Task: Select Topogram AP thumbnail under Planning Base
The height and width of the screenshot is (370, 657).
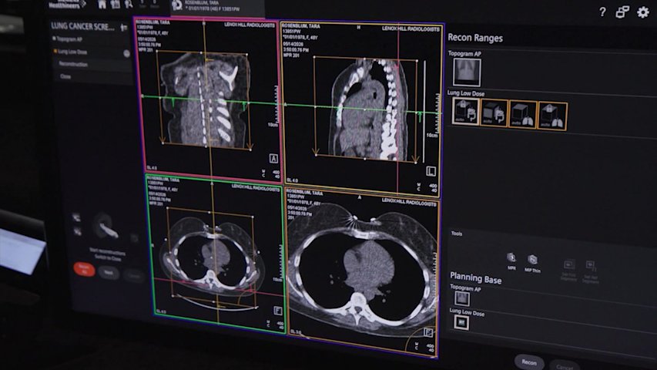Action: (x=461, y=298)
